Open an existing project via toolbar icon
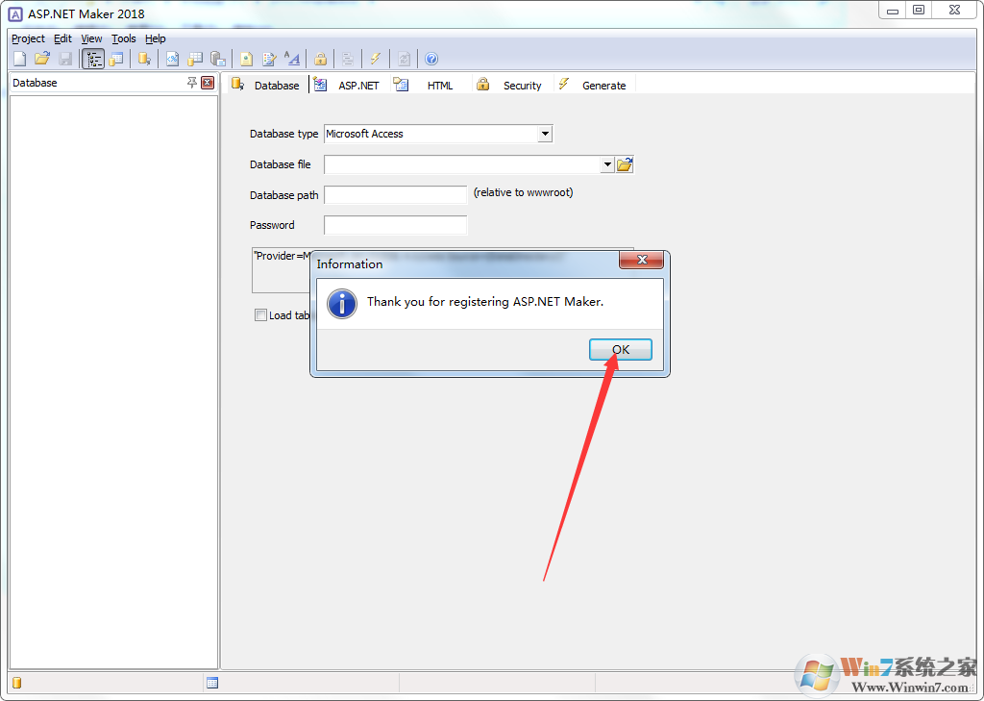Image resolution: width=984 pixels, height=701 pixels. tap(42, 59)
